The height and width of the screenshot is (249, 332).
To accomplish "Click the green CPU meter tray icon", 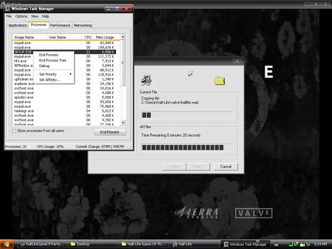I will pos(291,244).
